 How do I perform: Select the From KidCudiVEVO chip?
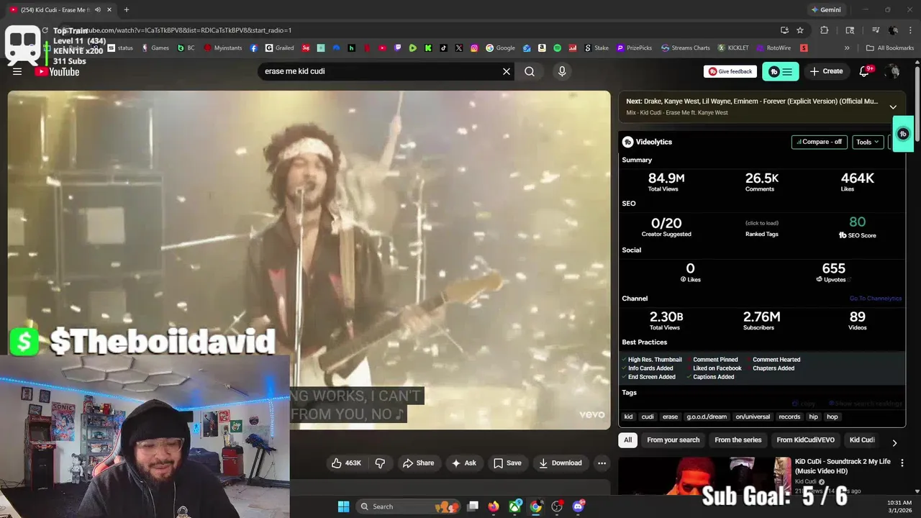coord(805,440)
